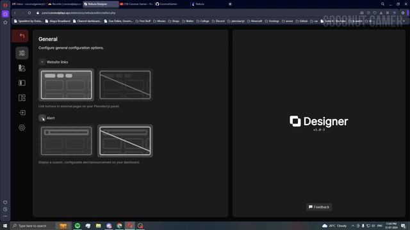Image resolution: width=410 pixels, height=230 pixels.
Task: Open the General settings sliders icon
Action: [22, 53]
